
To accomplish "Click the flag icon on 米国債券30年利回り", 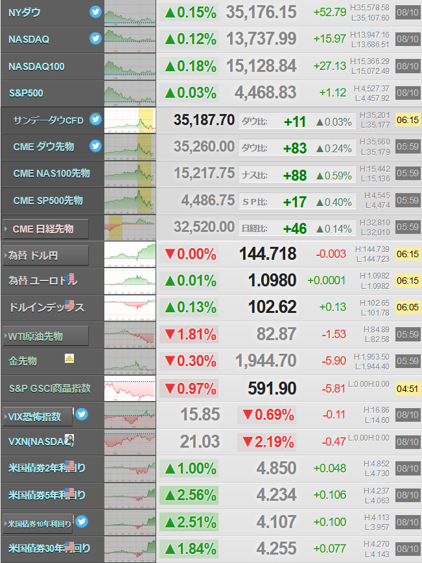I will 69,547.
